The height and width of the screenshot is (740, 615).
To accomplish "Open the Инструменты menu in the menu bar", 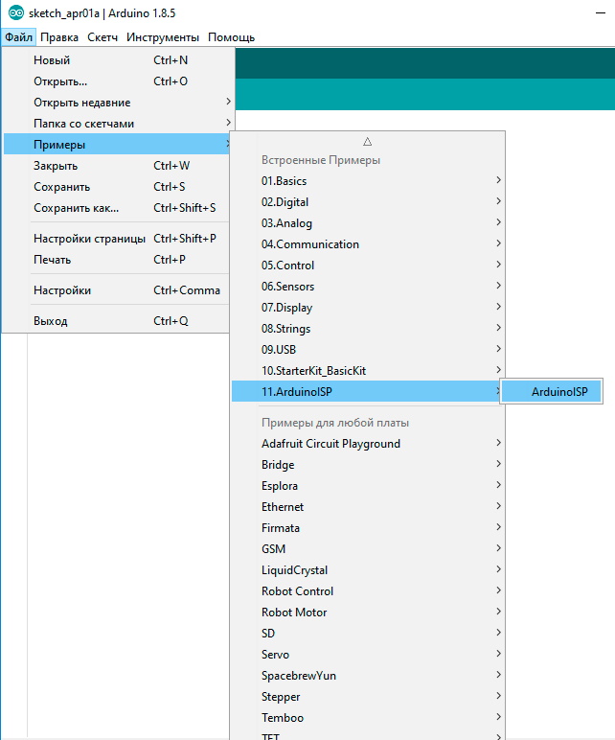I will point(163,37).
